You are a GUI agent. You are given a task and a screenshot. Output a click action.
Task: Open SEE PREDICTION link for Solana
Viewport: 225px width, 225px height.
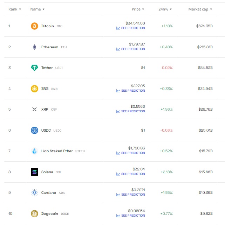pyautogui.click(x=133, y=174)
